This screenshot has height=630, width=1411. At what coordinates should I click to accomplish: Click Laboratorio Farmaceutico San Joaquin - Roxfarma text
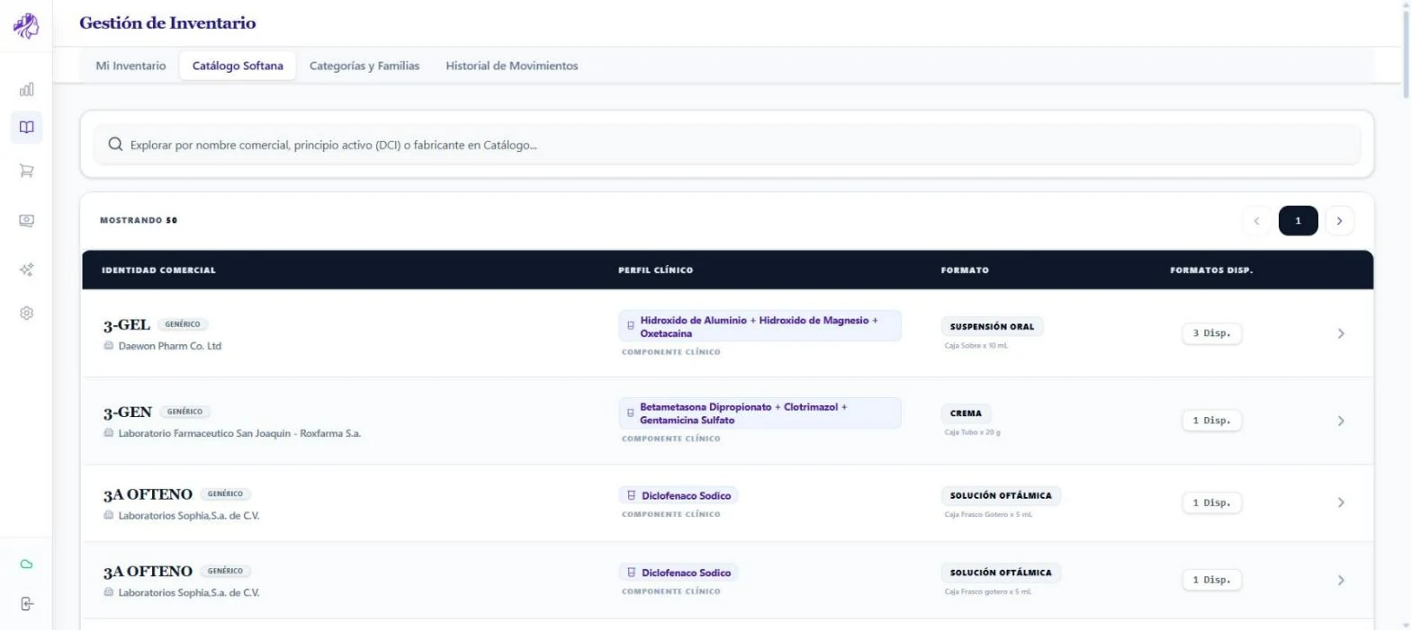pyautogui.click(x=240, y=433)
